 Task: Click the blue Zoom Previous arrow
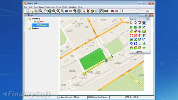(x=66, y=11)
